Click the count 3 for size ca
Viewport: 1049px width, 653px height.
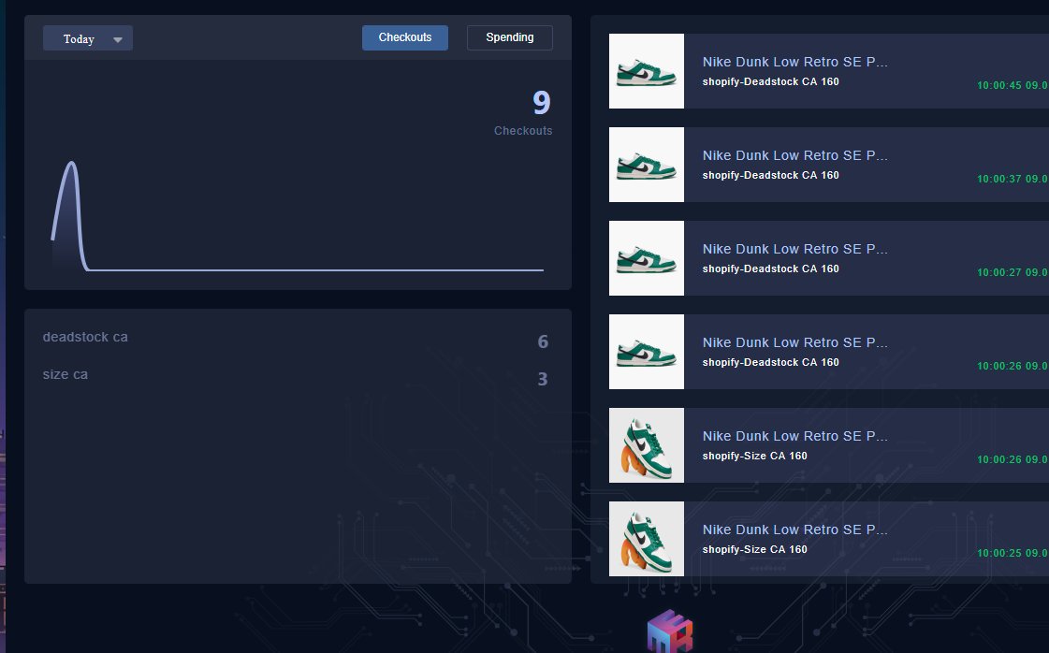[x=543, y=379]
